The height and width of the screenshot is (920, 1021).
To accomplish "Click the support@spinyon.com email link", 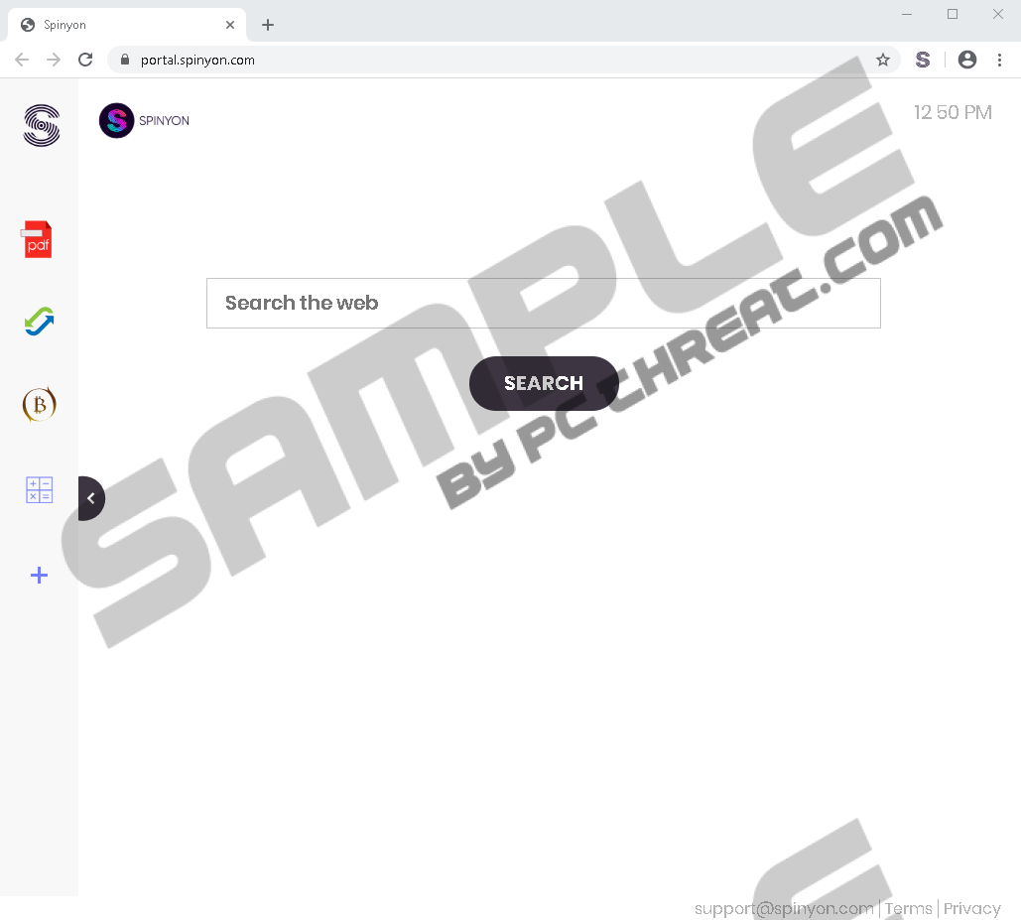I will [784, 909].
